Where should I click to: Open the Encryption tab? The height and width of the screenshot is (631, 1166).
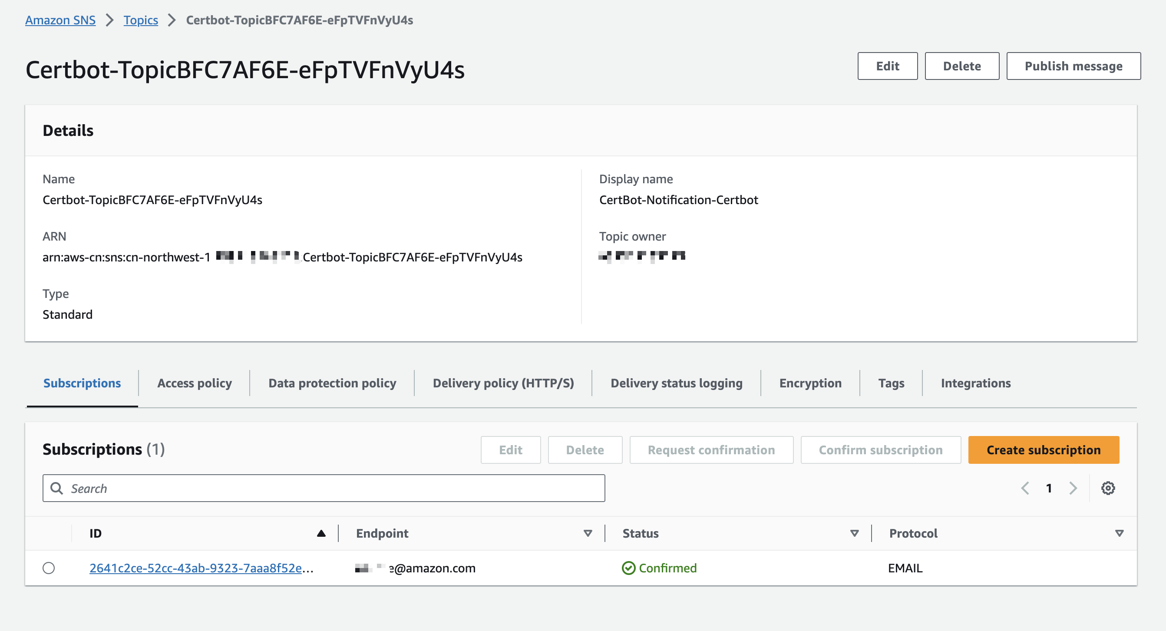[810, 383]
